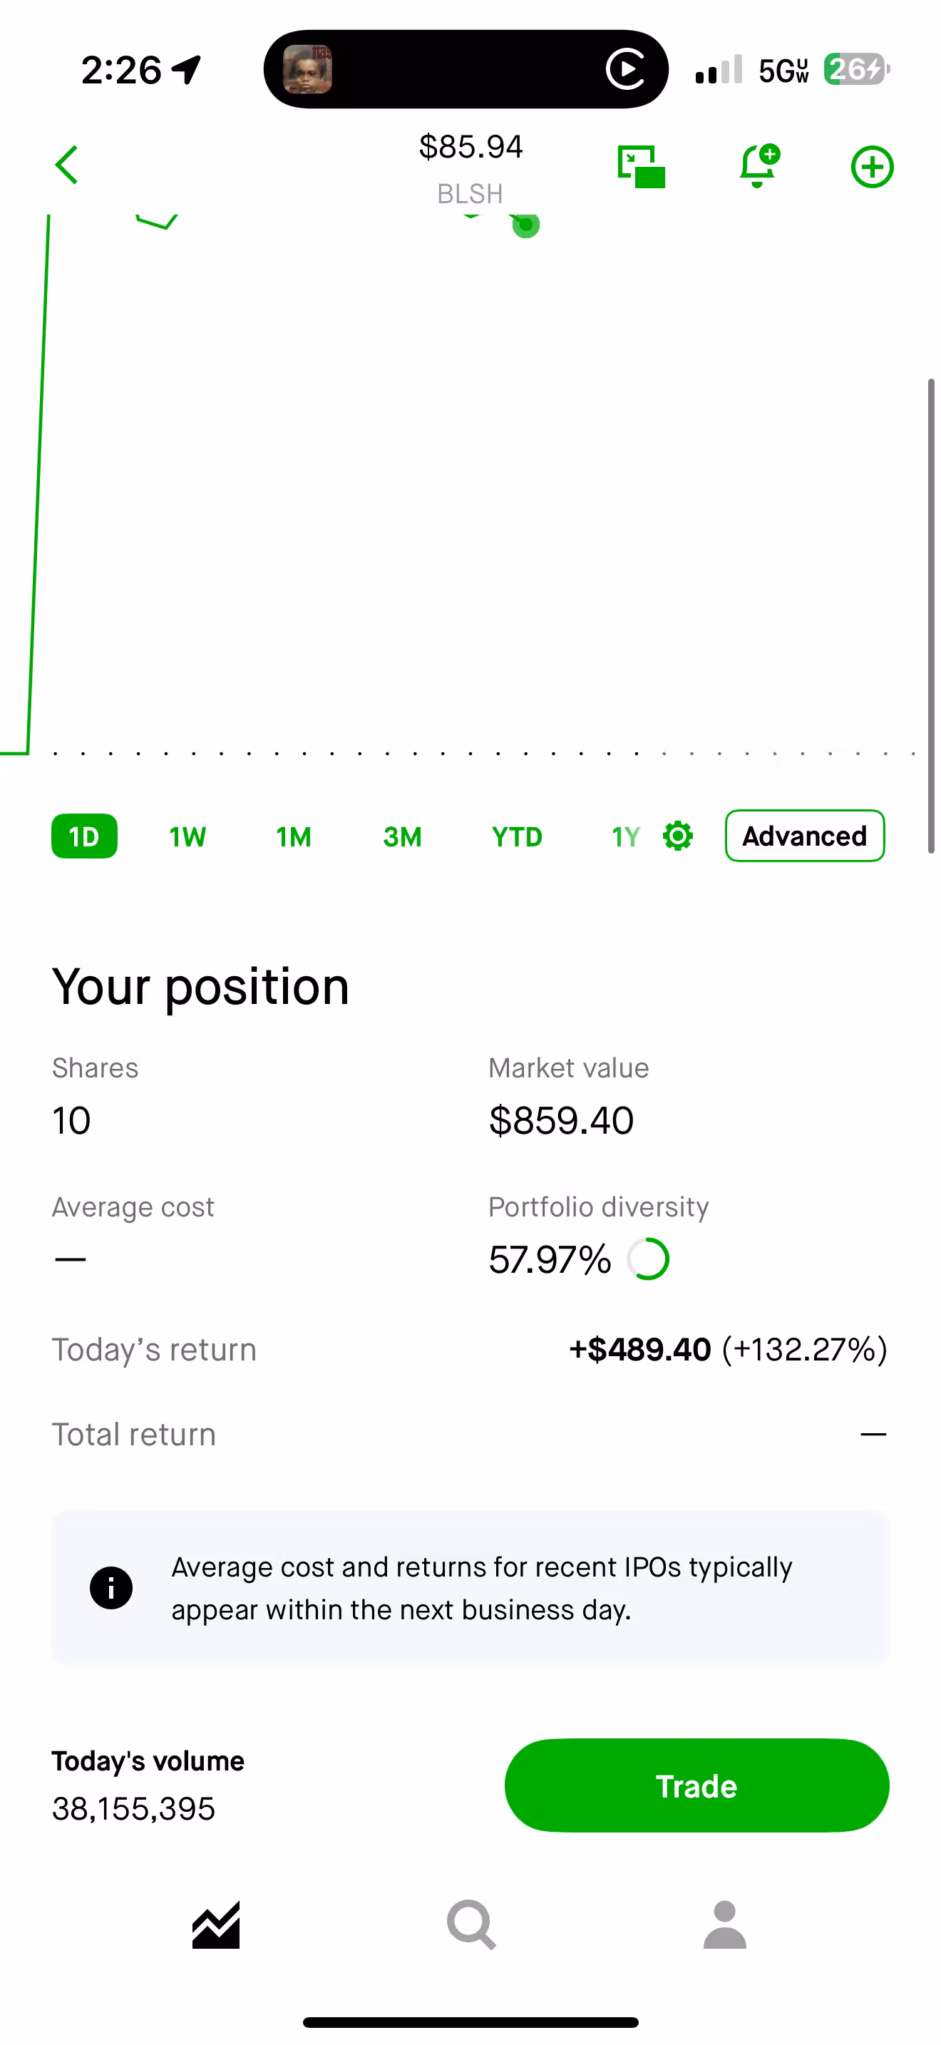Tap the green back arrow
Image resolution: width=941 pixels, height=2045 pixels.
[x=68, y=165]
